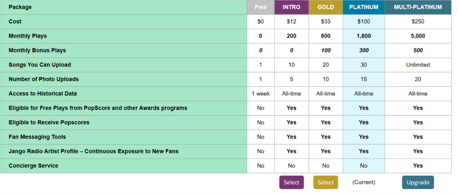Click the purple Select button for INTRO
This screenshot has width=458, height=193.
[291, 182]
